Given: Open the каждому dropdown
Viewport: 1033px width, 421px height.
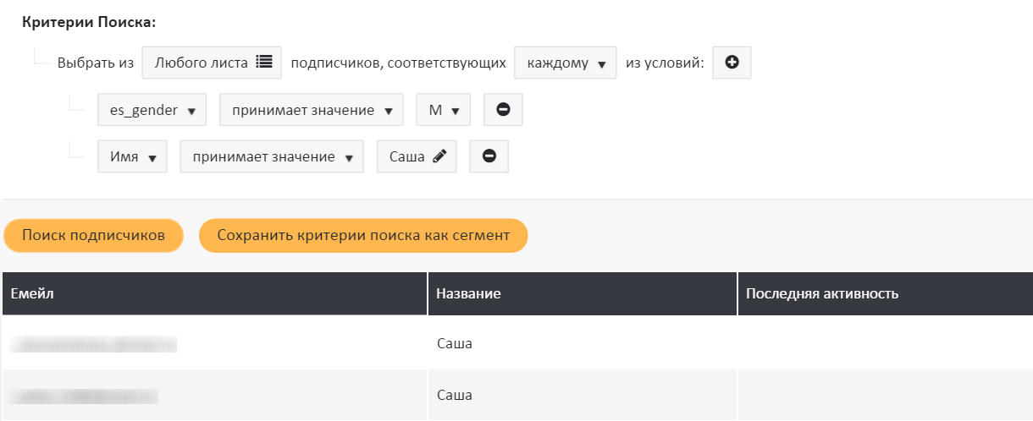Looking at the screenshot, I should (565, 63).
